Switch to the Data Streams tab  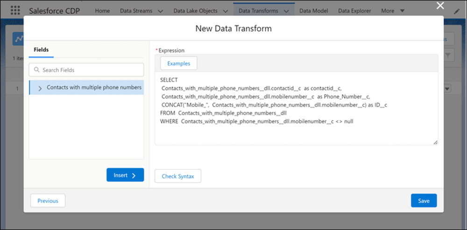click(136, 11)
